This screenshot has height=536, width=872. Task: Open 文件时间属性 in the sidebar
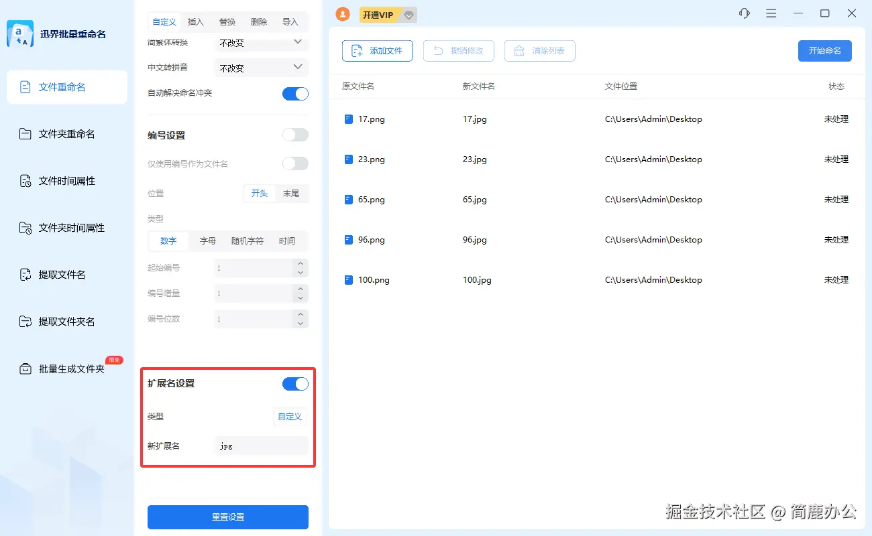click(67, 181)
